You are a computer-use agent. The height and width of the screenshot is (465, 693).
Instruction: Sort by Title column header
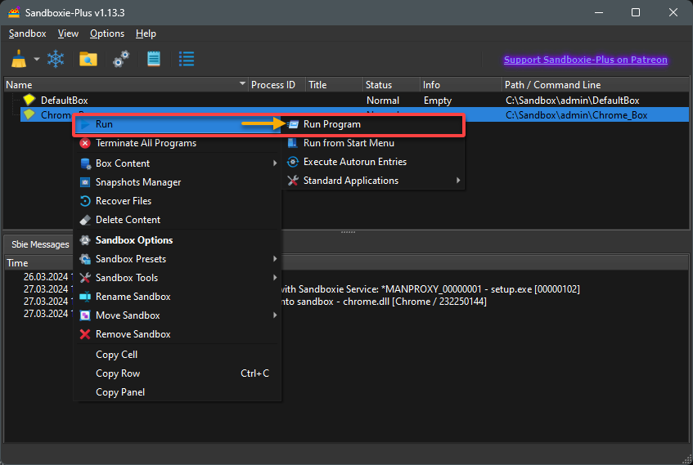click(334, 85)
